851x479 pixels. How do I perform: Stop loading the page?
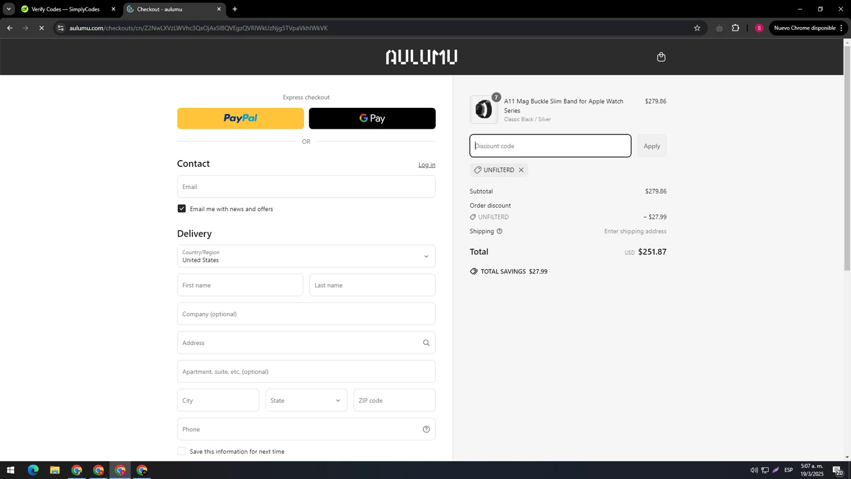click(41, 28)
